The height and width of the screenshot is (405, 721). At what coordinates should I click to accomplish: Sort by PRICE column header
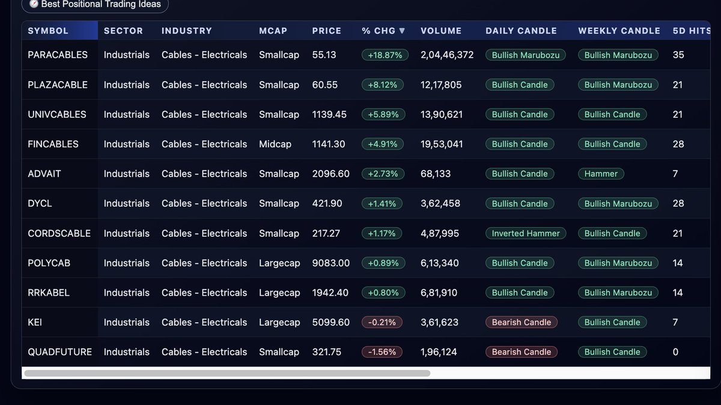pyautogui.click(x=327, y=31)
